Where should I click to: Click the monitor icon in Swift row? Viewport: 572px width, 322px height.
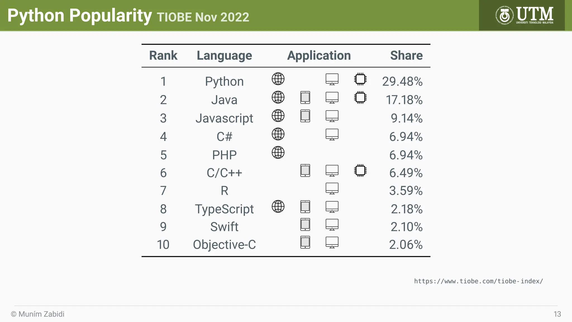332,225
